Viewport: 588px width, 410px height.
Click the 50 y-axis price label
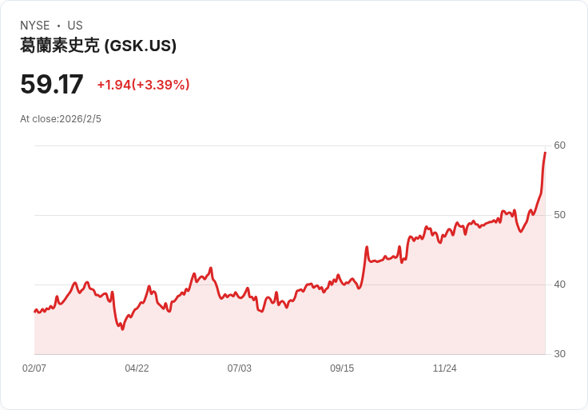559,215
